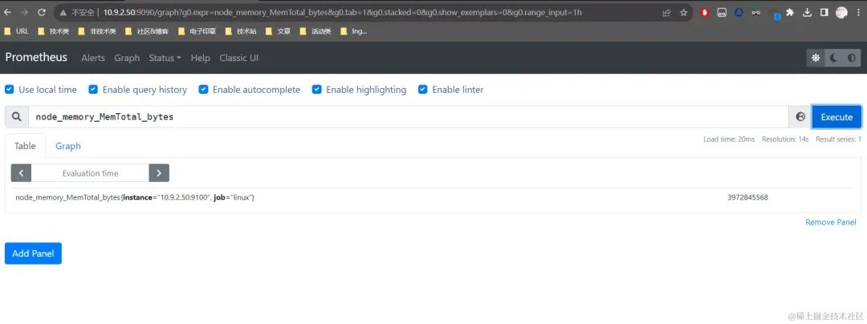867x324 pixels.
Task: Bookmark this page with the star icon
Action: point(683,12)
